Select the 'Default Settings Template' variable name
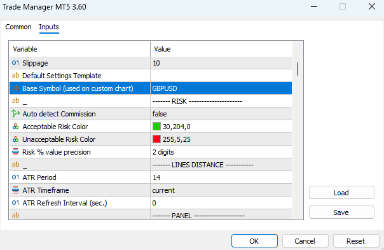 tap(62, 76)
